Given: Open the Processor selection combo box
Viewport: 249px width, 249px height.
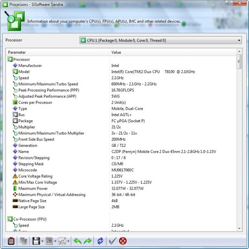Looking at the screenshot, I should click(160, 40).
